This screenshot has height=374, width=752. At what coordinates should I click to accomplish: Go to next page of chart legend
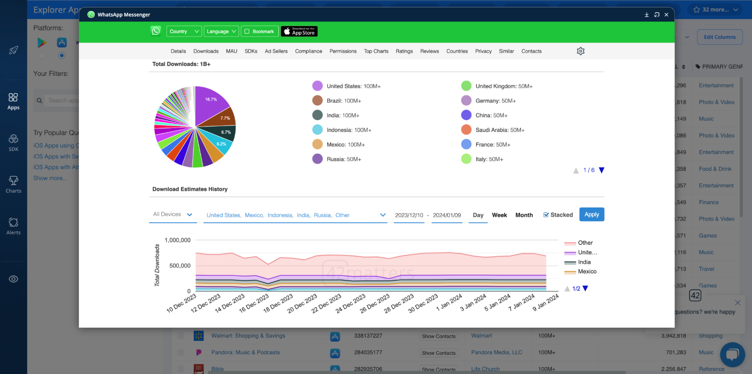[x=585, y=288]
